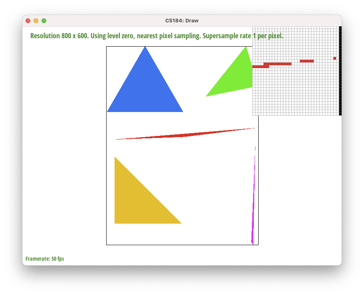Click the resolution and sampling status text
The width and height of the screenshot is (364, 295).
pos(157,36)
